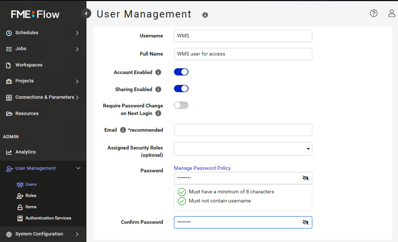Open the Assigned Security Roles dropdown

tap(243, 149)
